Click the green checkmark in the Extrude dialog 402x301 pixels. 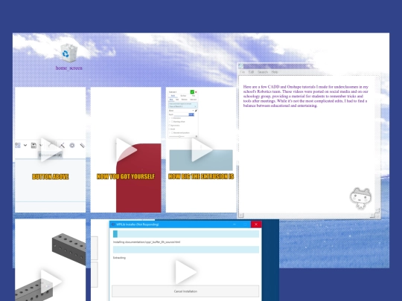(192, 92)
